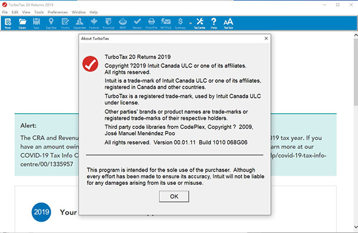This screenshot has height=233, width=358.
Task: Minimize the TurboTax main window
Action: (325, 5)
